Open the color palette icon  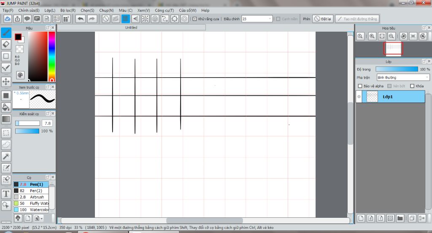[x=20, y=75]
